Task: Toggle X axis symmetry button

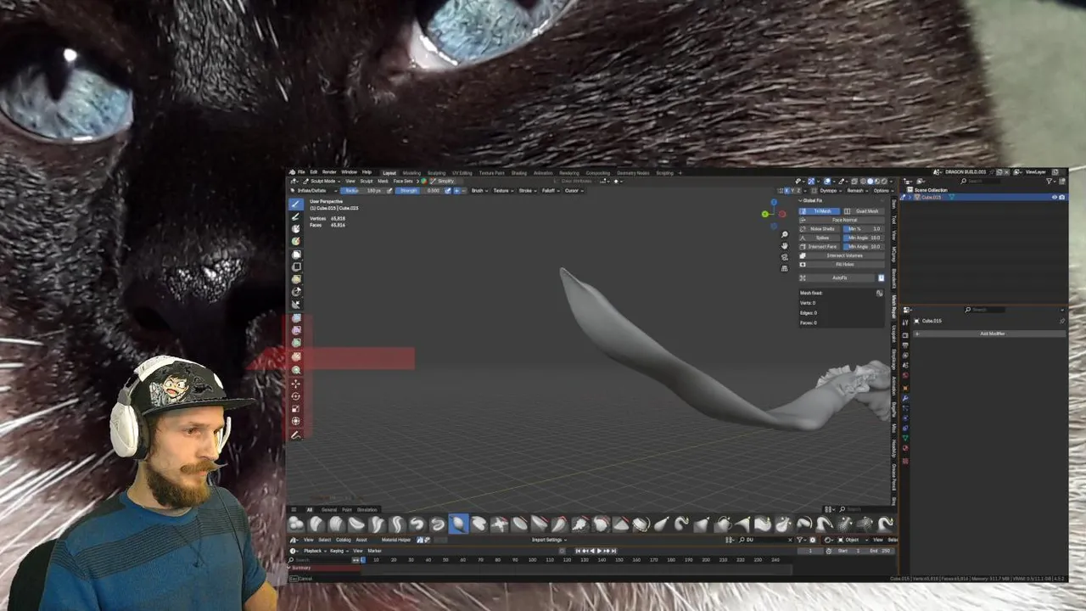Action: (787, 191)
